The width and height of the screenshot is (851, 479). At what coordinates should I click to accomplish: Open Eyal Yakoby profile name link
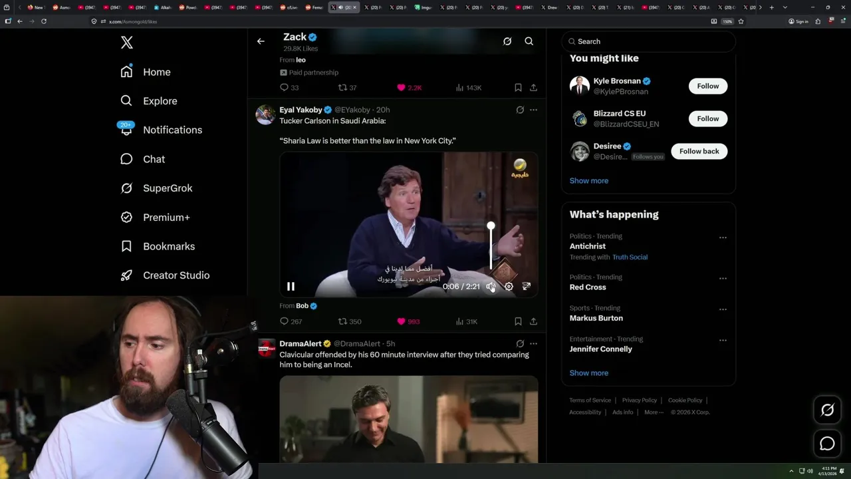pyautogui.click(x=301, y=110)
